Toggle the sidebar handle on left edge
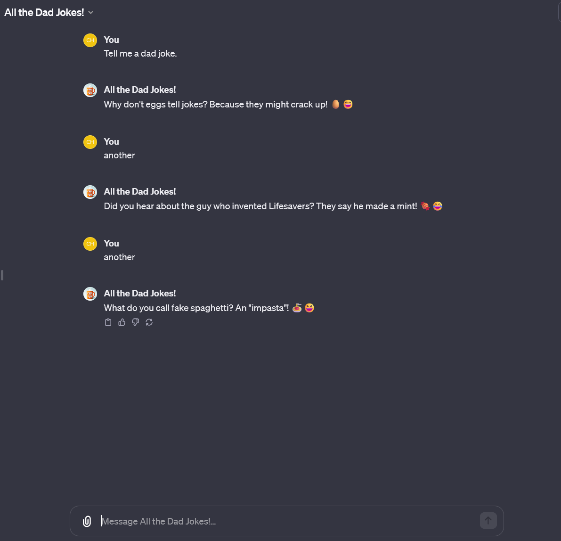This screenshot has width=561, height=541. [2, 275]
